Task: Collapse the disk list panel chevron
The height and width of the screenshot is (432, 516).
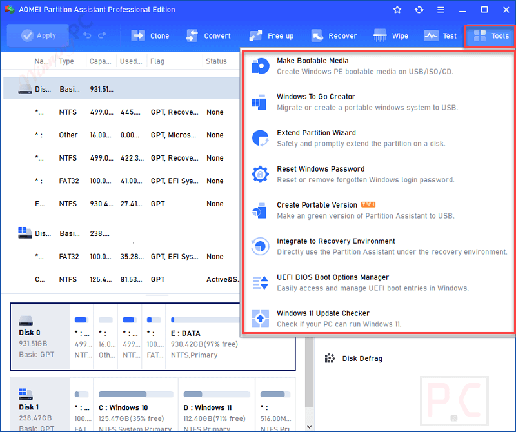Action: coord(157,295)
